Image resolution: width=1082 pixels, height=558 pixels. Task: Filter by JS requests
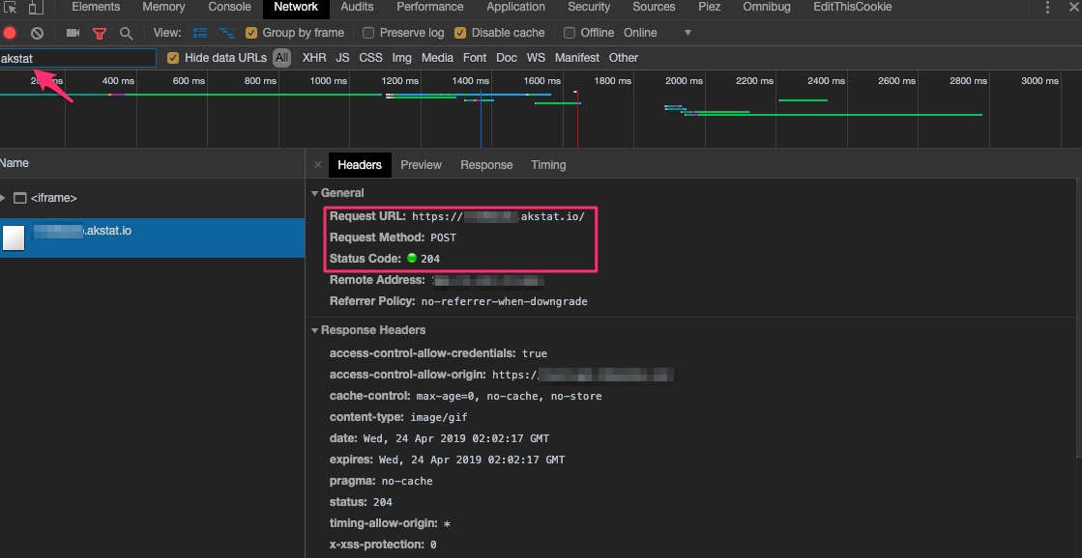342,58
